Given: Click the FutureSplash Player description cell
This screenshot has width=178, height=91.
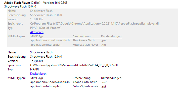Looking at the screenshot, I should (85, 45).
